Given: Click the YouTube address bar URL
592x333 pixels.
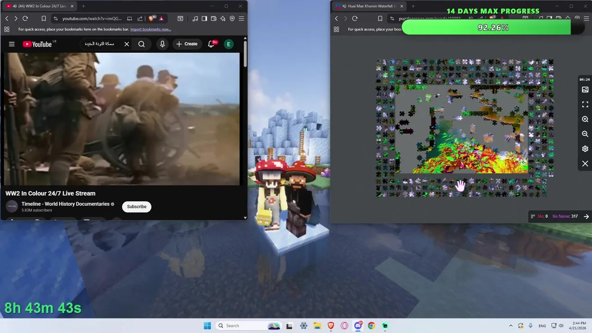Looking at the screenshot, I should [x=92, y=18].
